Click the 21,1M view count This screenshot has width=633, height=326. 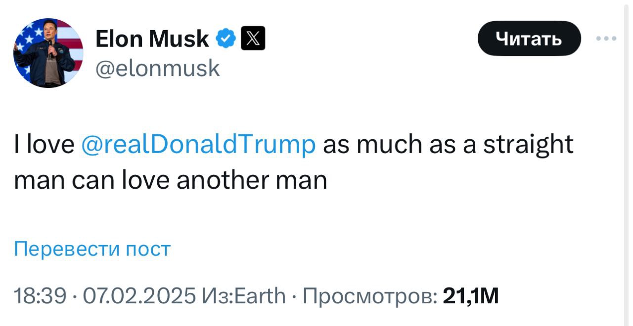471,296
